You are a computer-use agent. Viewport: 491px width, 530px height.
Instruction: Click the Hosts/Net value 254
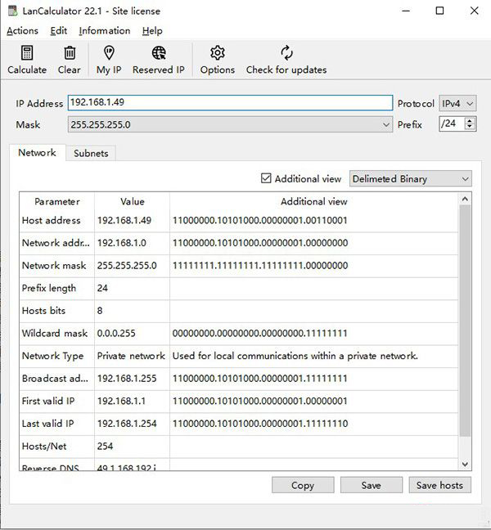coord(105,447)
